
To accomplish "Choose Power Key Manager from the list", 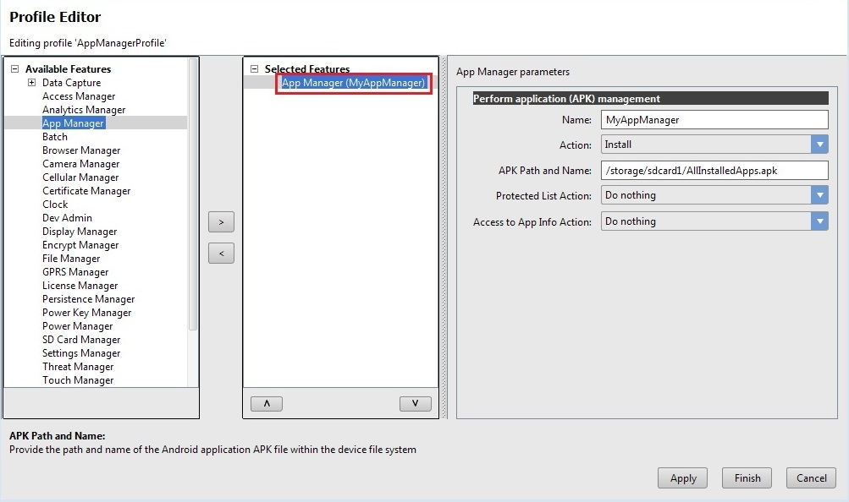I will click(x=86, y=313).
